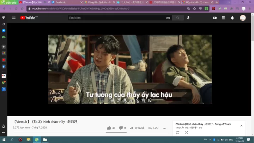This screenshot has width=254, height=143.
Task: Click the YouTube address bar URL
Action: (x=81, y=8)
